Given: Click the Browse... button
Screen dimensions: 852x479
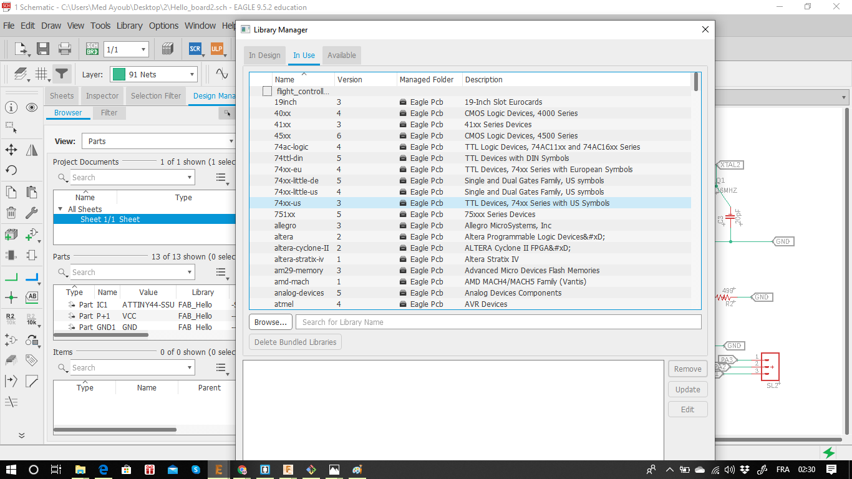Looking at the screenshot, I should (x=271, y=322).
